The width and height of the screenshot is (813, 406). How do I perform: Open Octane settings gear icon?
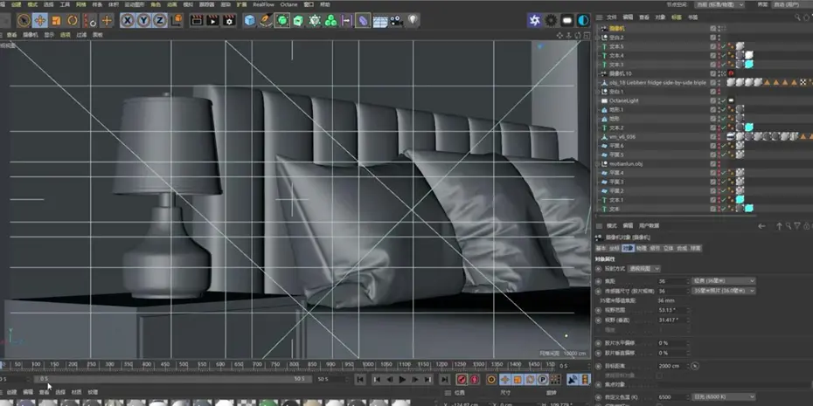click(551, 21)
